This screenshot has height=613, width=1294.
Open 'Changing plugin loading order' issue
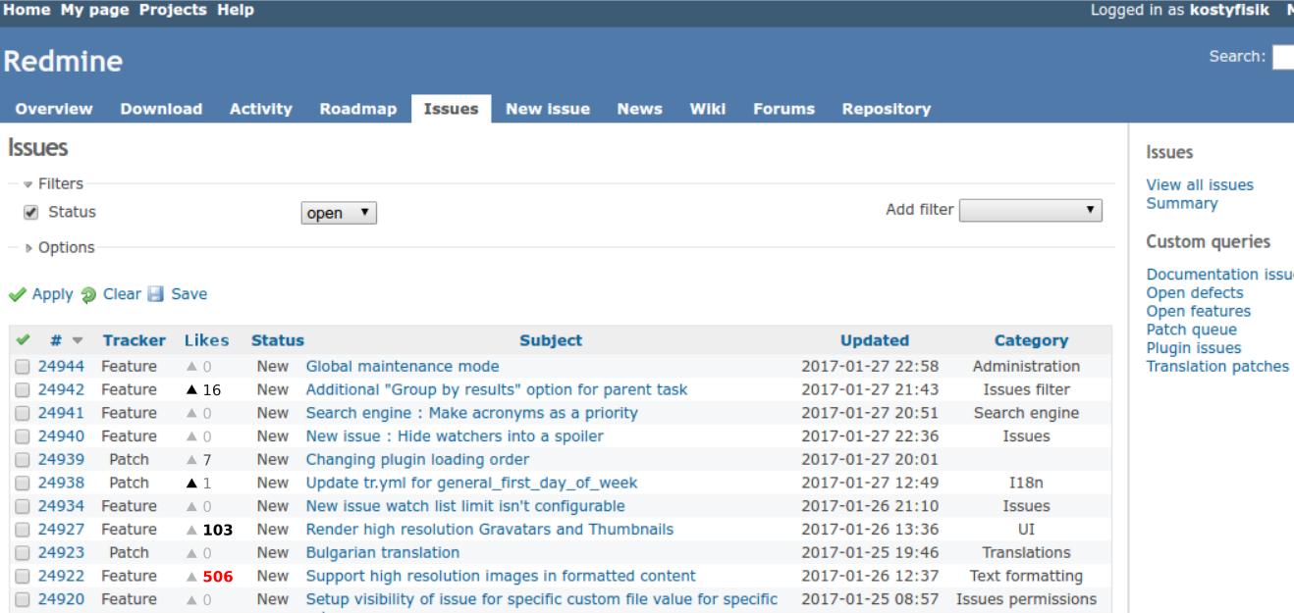[x=417, y=460]
